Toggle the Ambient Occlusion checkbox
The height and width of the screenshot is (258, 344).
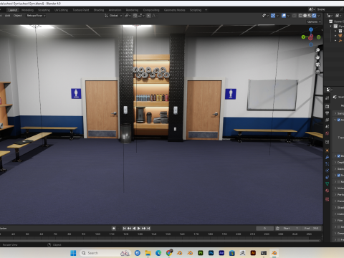point(339,120)
